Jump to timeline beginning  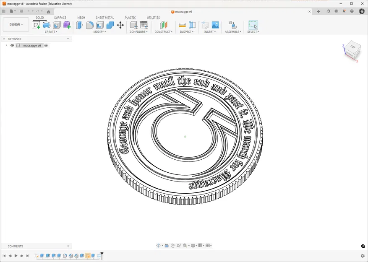pos(4,256)
